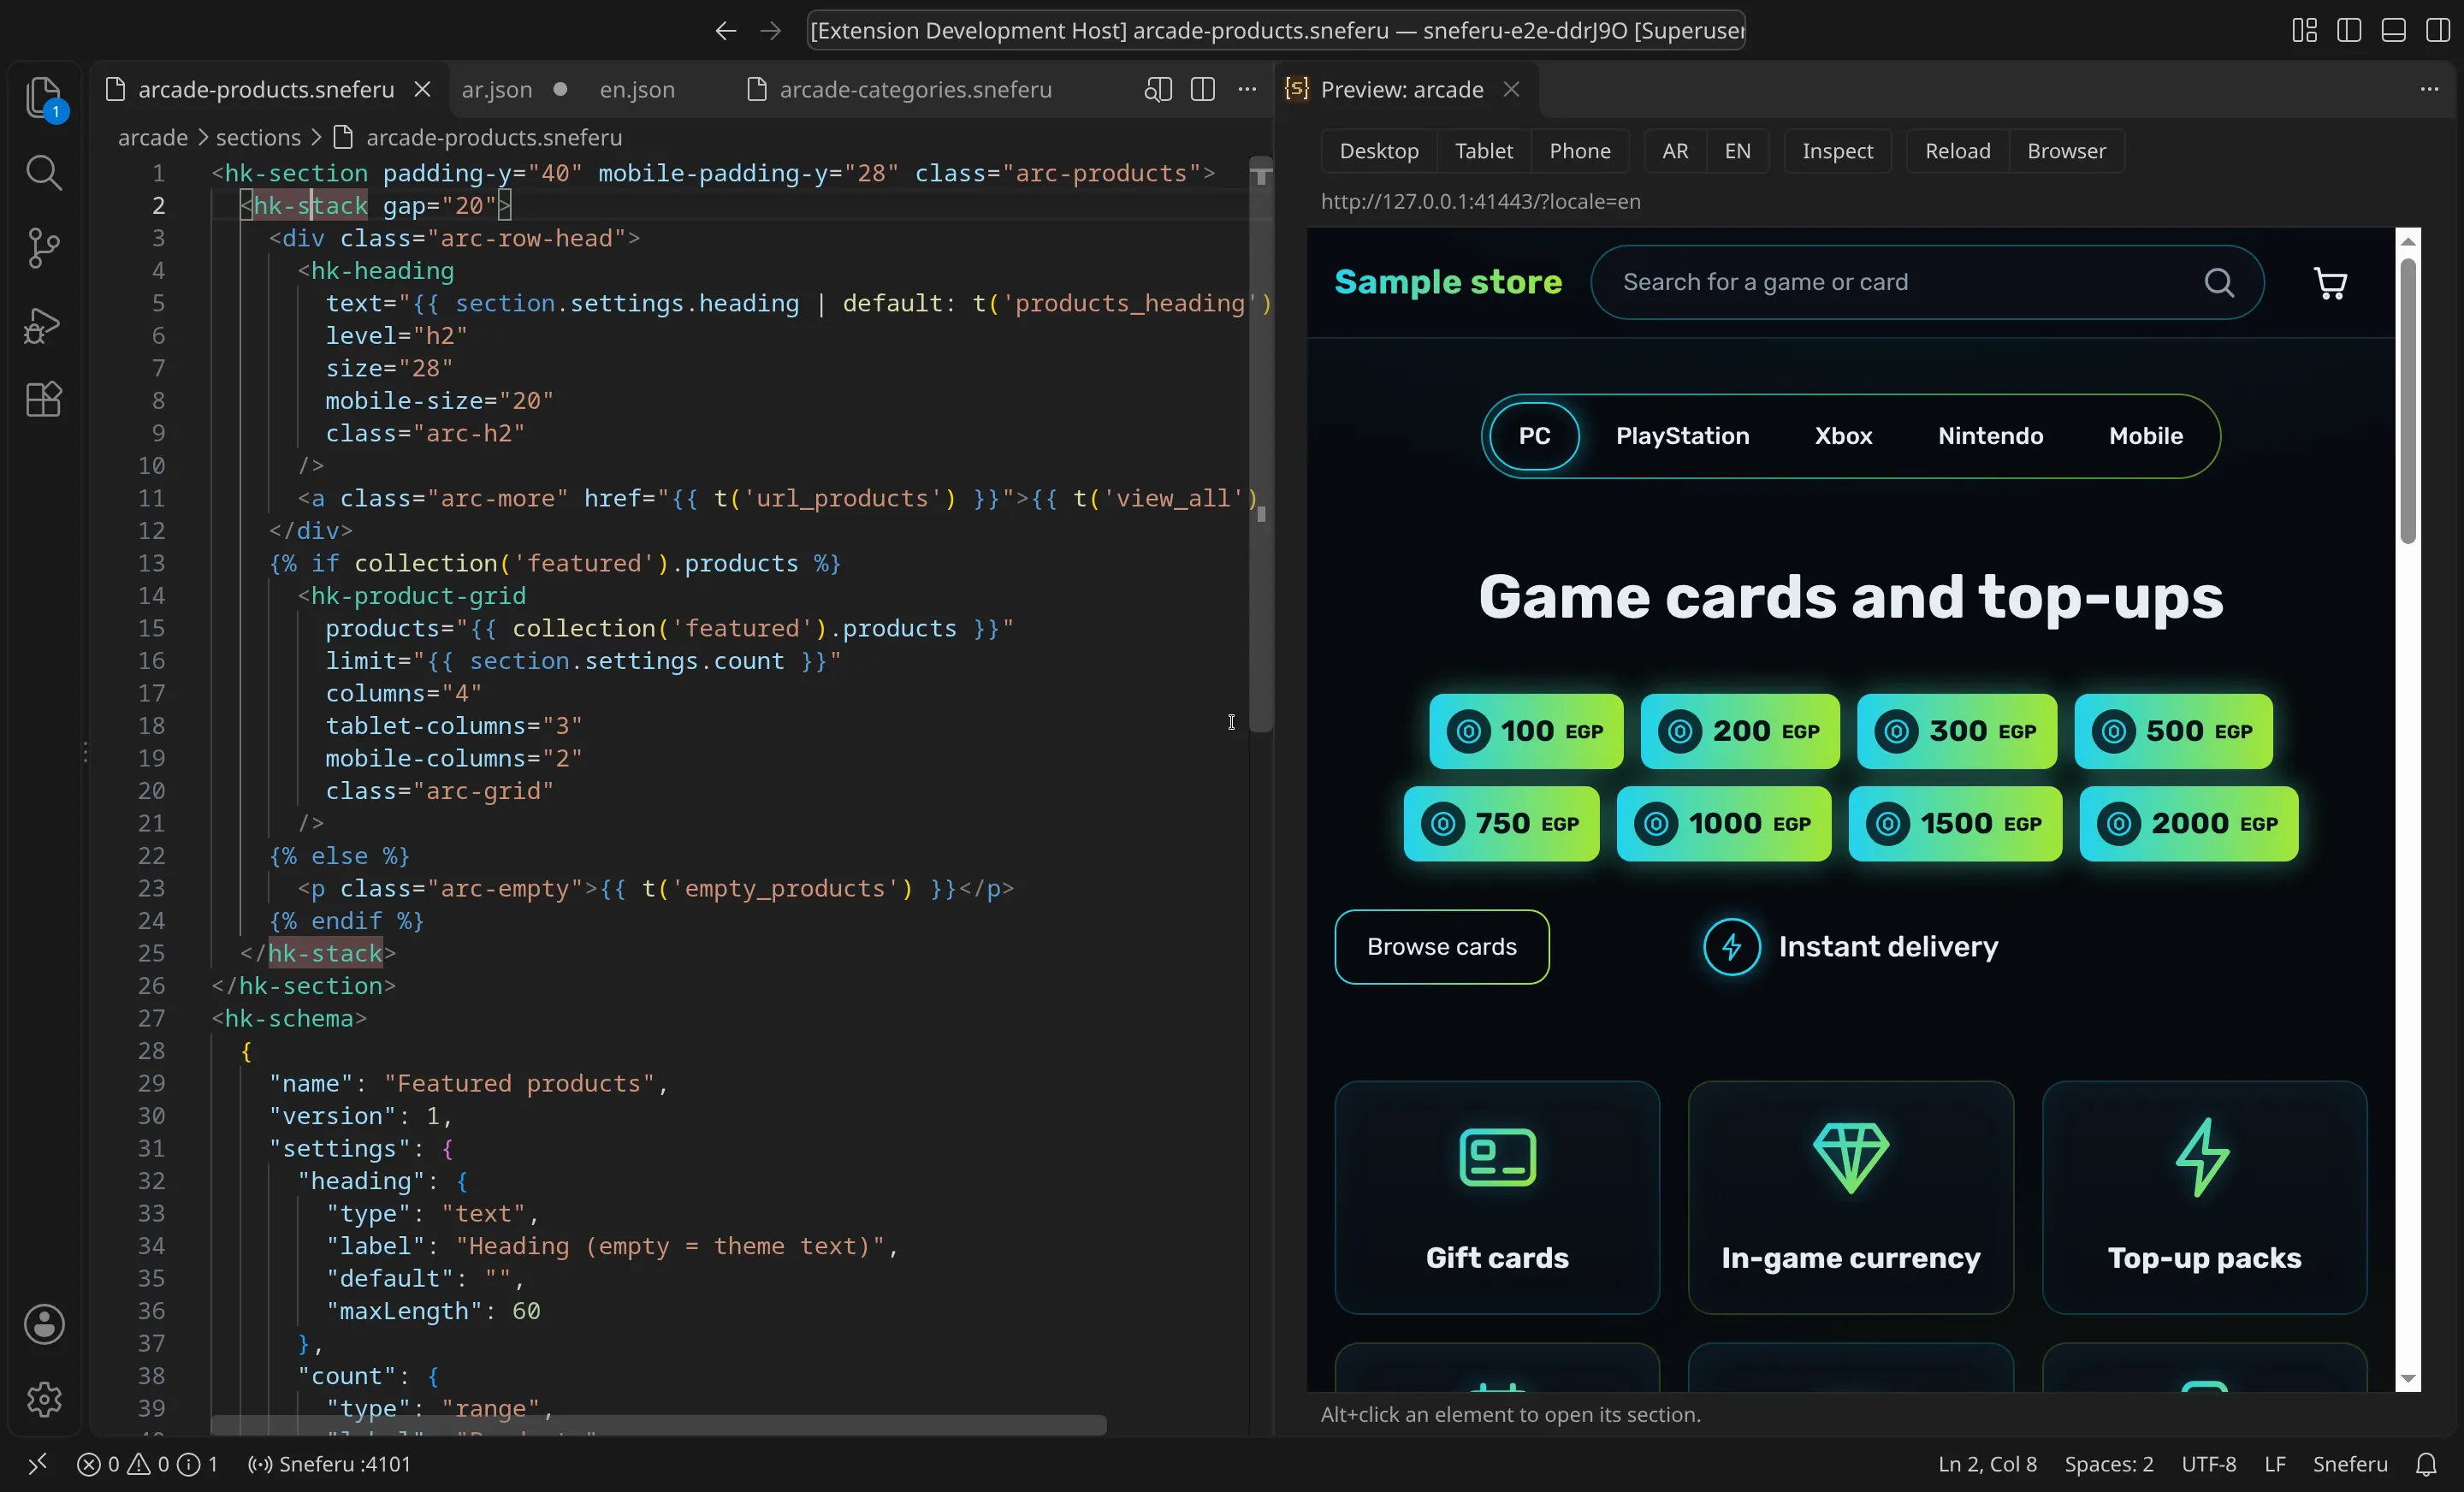2464x1492 pixels.
Task: Click the code editor horizontal scrollbar
Action: coord(658,1425)
